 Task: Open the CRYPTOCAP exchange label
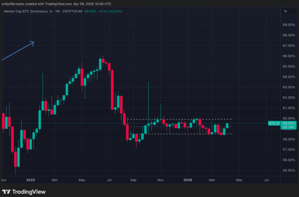(x=73, y=11)
